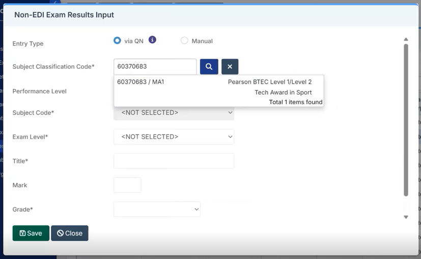The height and width of the screenshot is (259, 421).
Task: Click Pearson BTEC Level 1/Level 2 suggestion text
Action: 270,82
